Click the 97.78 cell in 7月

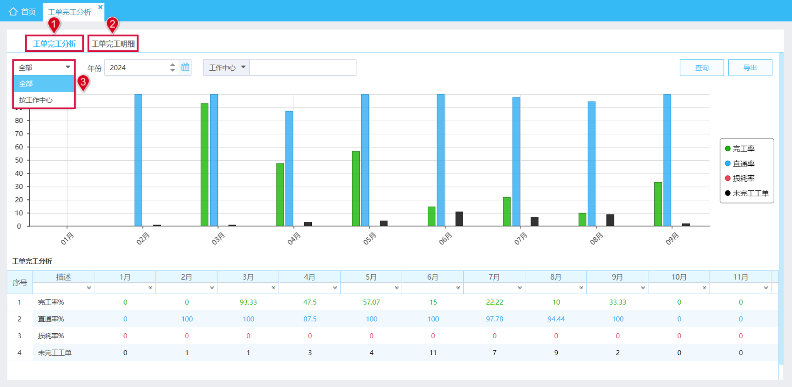(x=494, y=319)
